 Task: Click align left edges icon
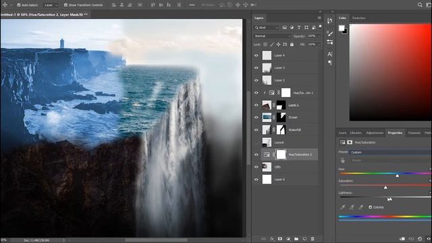[114, 5]
